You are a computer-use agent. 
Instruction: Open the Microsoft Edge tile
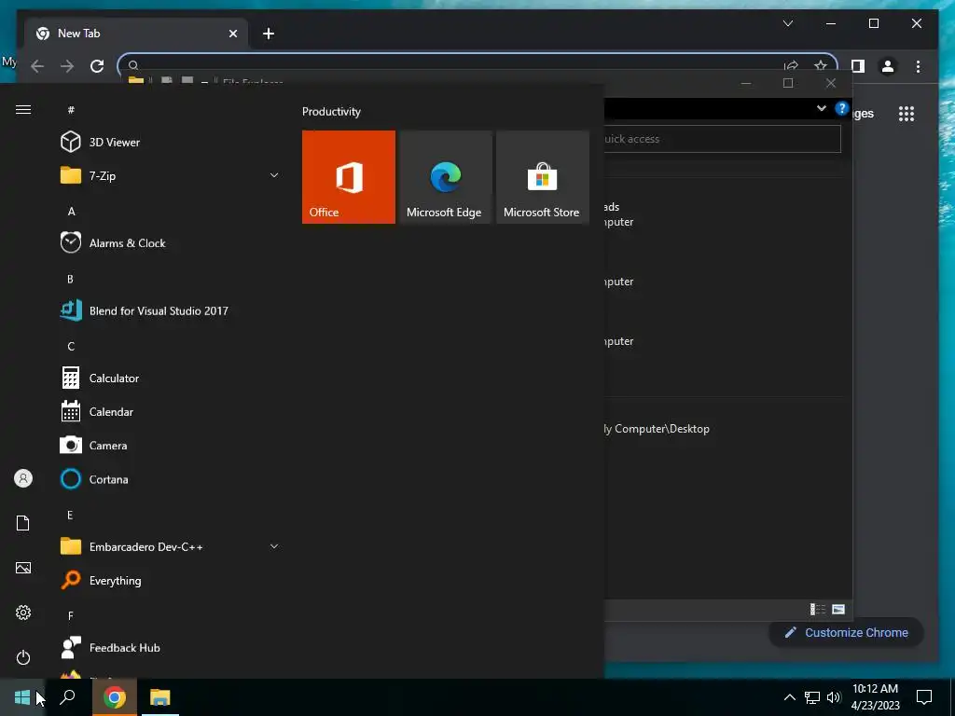click(445, 176)
